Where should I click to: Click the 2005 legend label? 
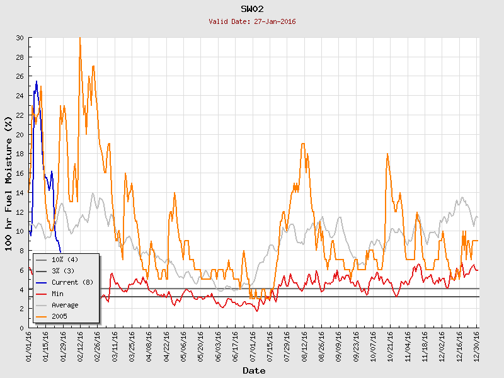[x=60, y=316]
